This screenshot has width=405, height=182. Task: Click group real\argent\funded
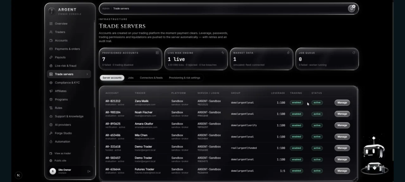coord(244,148)
